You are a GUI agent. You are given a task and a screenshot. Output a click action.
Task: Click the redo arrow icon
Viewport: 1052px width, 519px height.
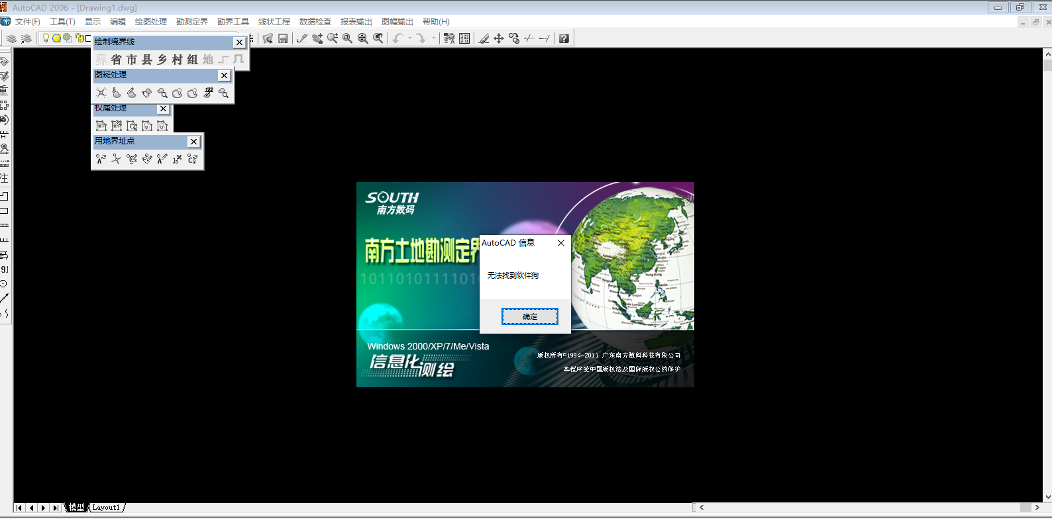421,38
